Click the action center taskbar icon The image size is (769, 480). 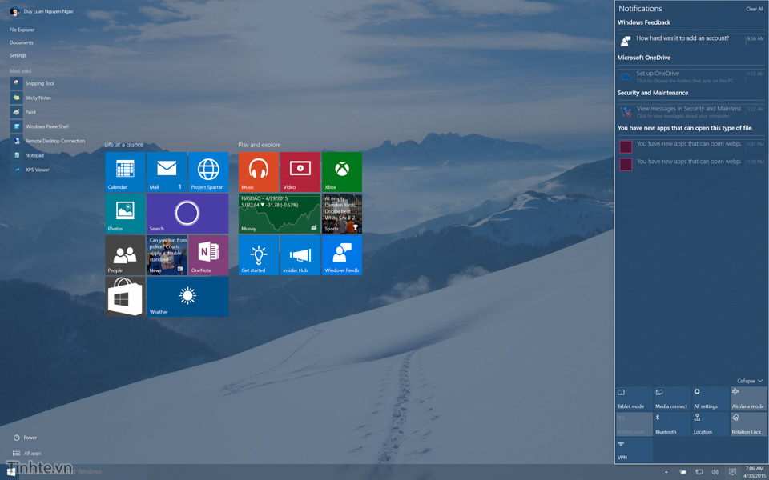(x=732, y=472)
